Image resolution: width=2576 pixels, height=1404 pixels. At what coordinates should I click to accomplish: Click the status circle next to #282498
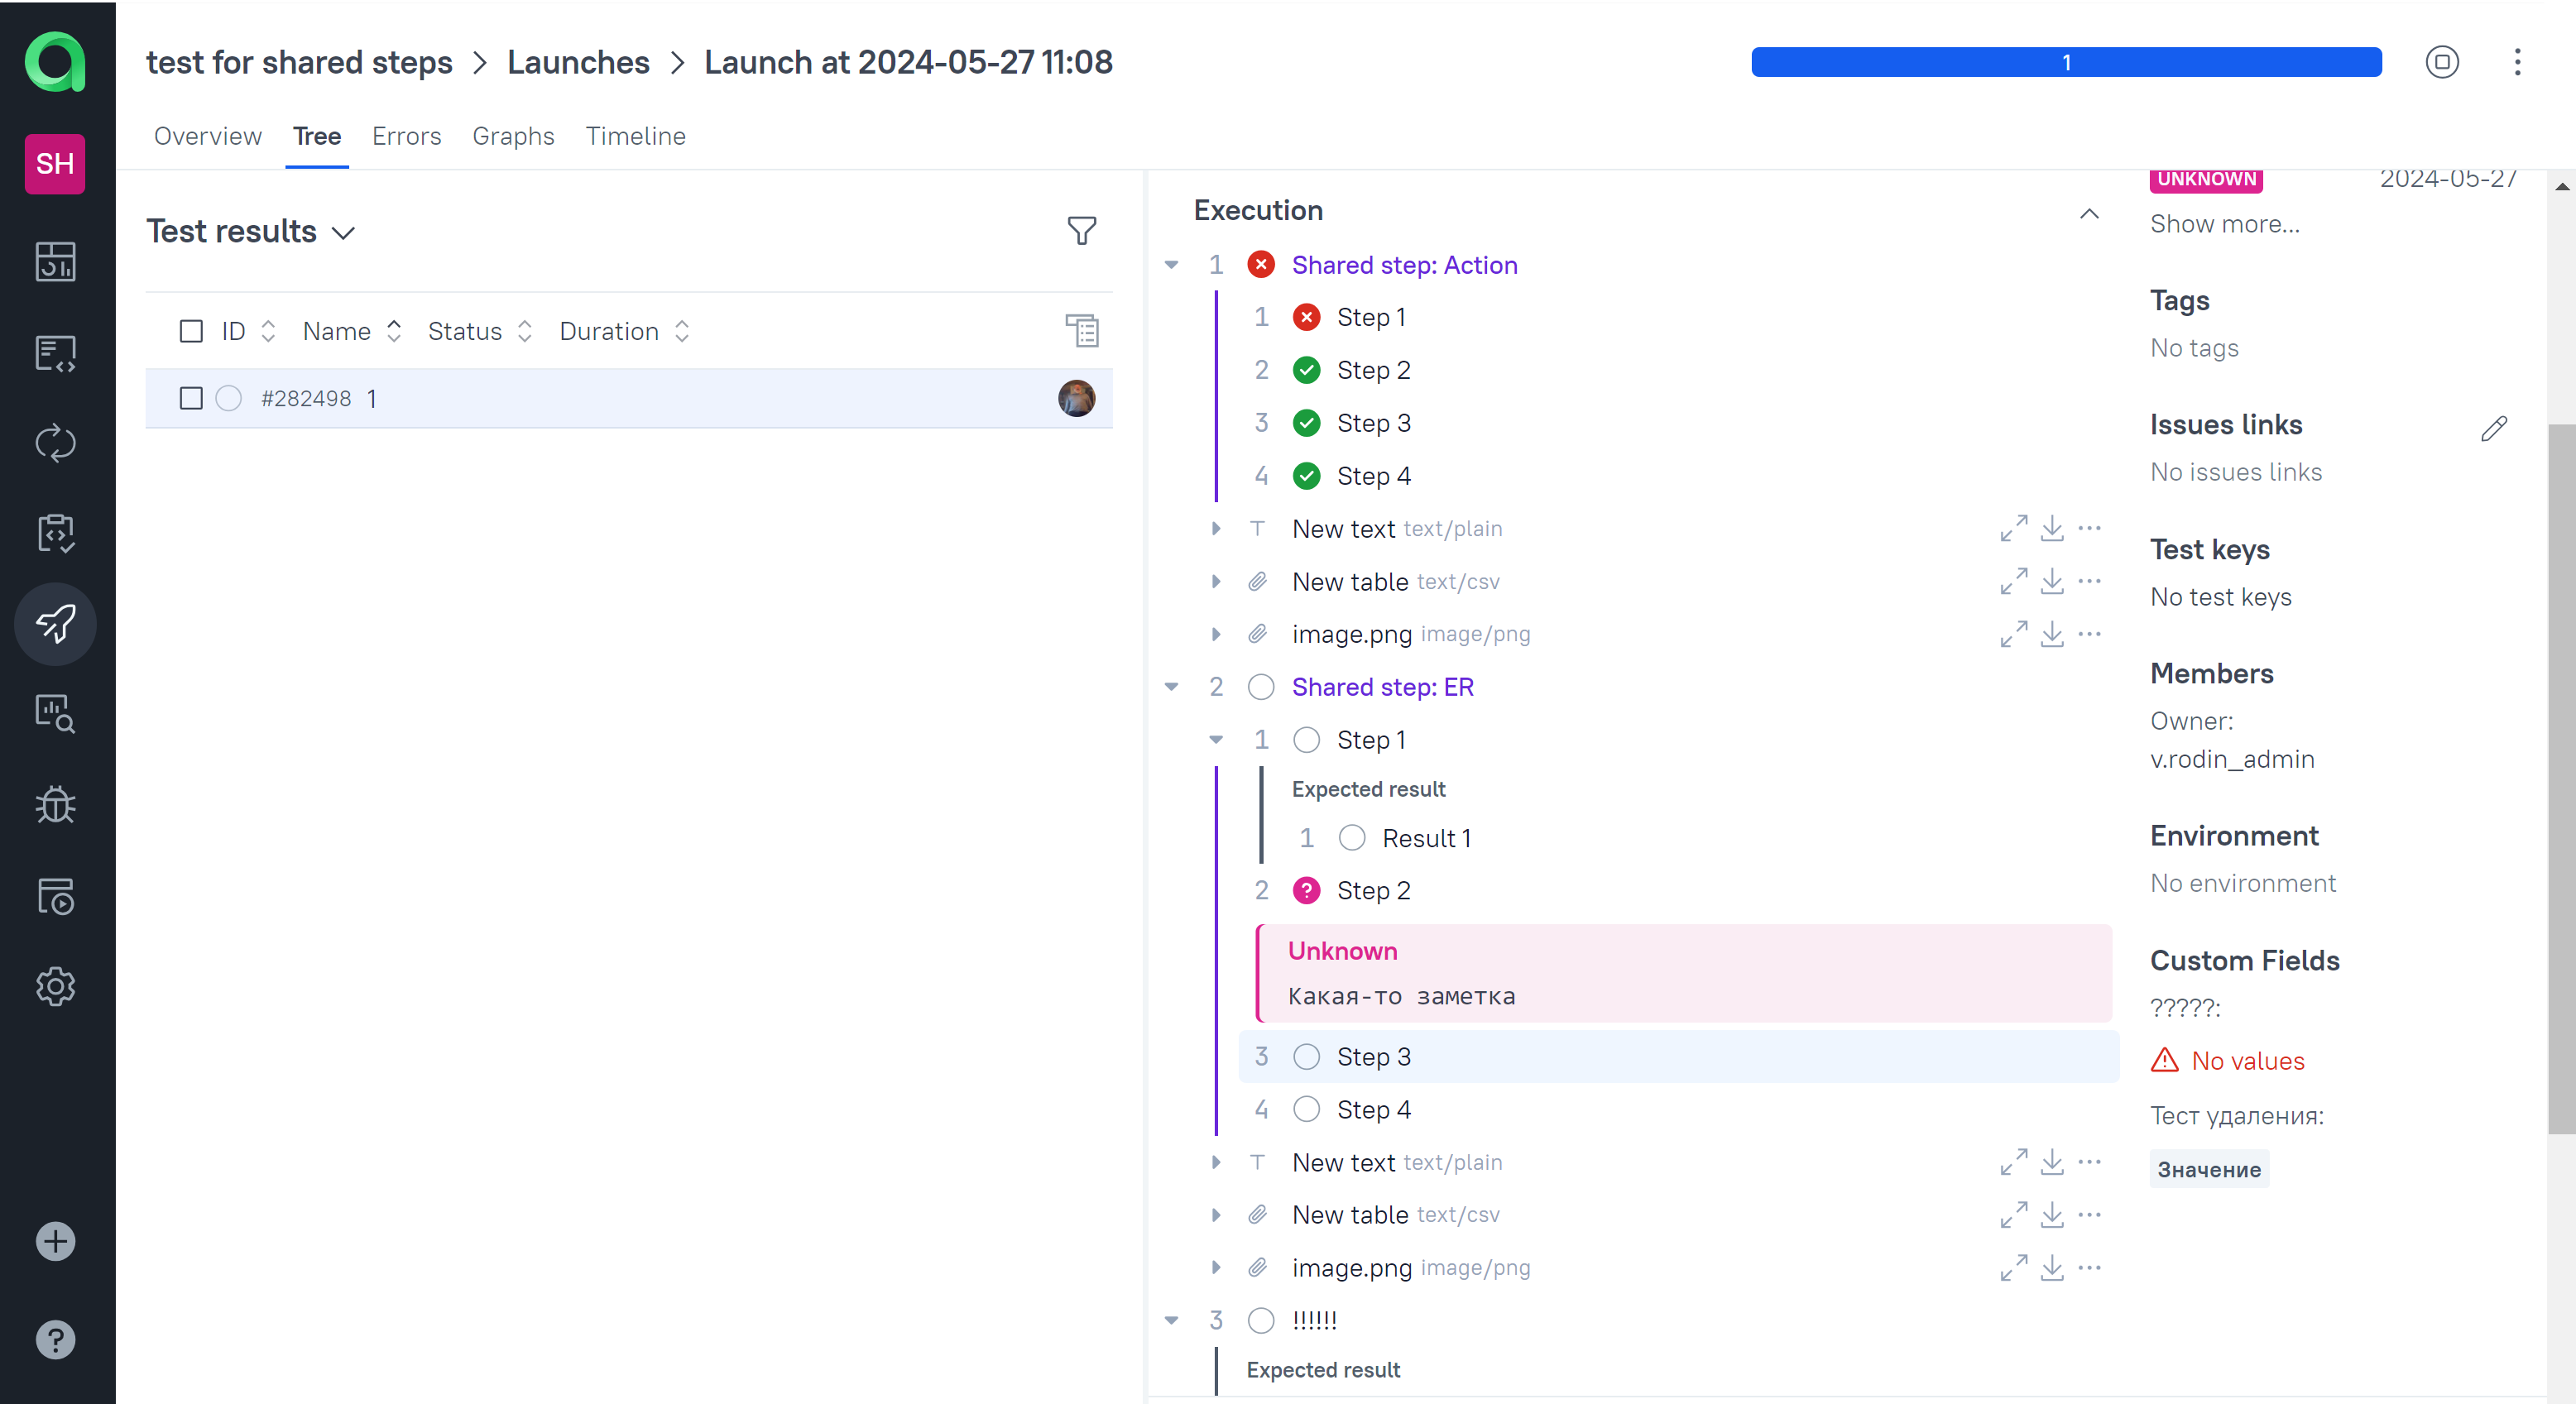coord(229,398)
